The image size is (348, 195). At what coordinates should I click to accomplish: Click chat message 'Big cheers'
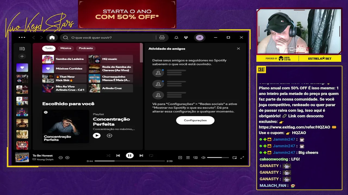[308, 152]
